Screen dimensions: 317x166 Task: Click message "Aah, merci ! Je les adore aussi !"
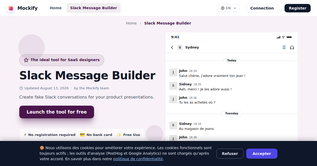(x=205, y=89)
